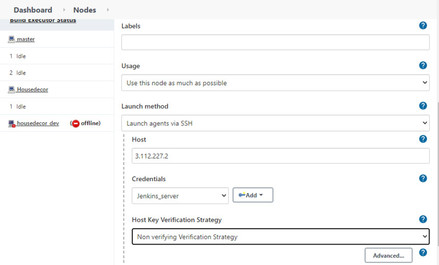
Task: Click the housedecor_dev offline computer icon
Action: tap(12, 123)
